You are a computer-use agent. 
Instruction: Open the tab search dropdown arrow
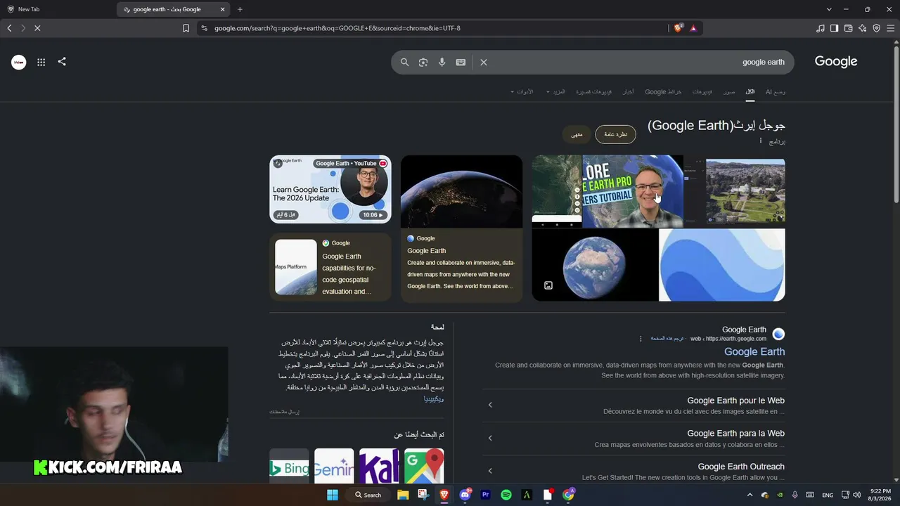click(x=829, y=9)
